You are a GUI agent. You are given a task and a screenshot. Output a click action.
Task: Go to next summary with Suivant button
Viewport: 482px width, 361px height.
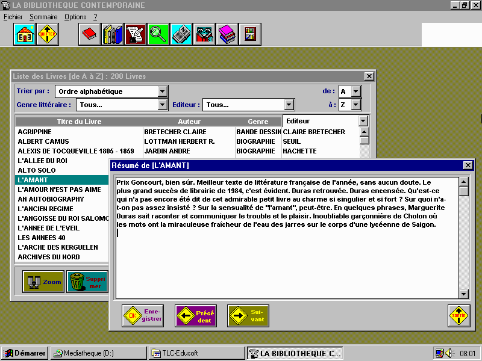point(248,315)
